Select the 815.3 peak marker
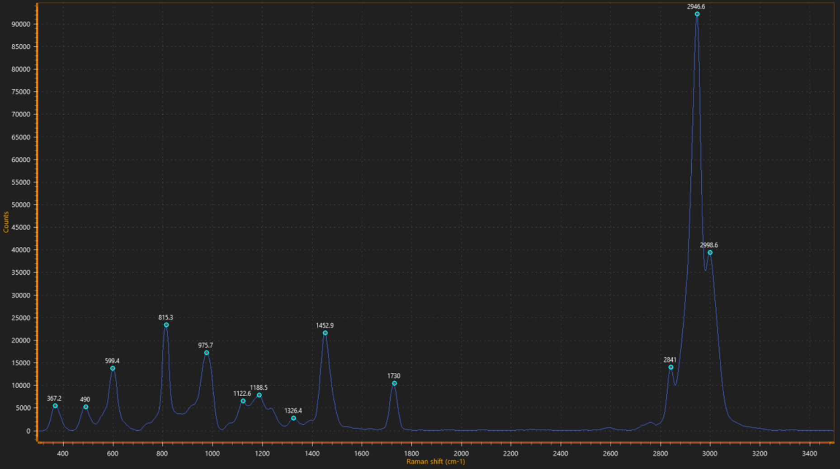 [x=166, y=325]
